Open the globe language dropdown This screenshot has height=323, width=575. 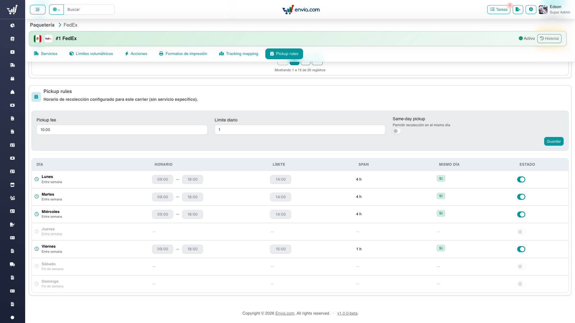pos(56,10)
